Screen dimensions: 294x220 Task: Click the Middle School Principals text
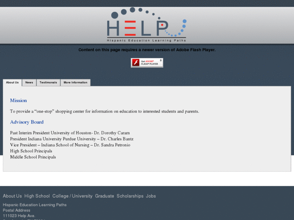33,157
